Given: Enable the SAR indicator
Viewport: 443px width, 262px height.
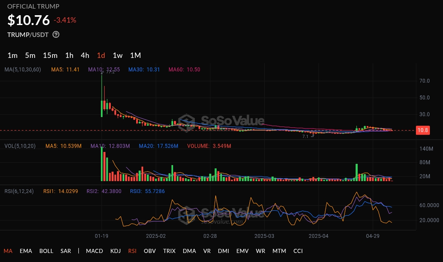Looking at the screenshot, I should pos(66,251).
